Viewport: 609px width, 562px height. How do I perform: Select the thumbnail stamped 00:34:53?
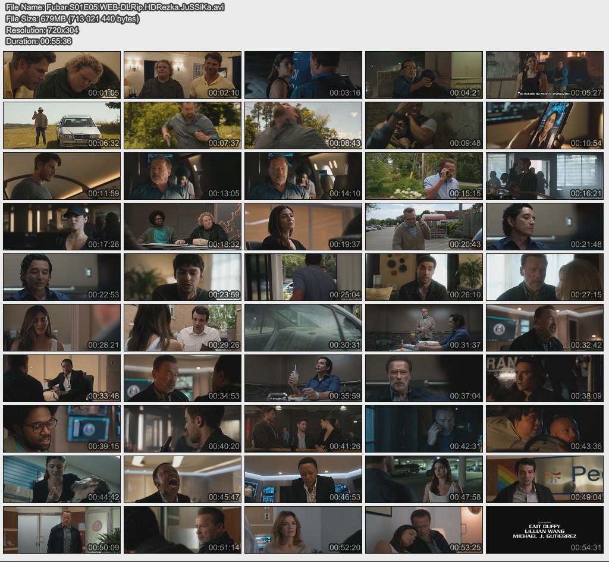point(183,378)
